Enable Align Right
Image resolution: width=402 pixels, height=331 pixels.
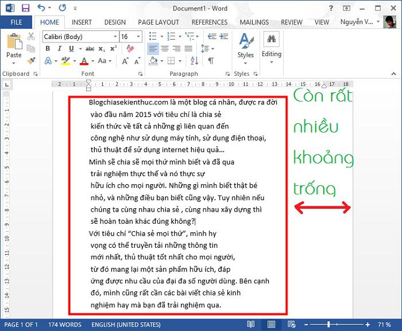pyautogui.click(x=177, y=48)
